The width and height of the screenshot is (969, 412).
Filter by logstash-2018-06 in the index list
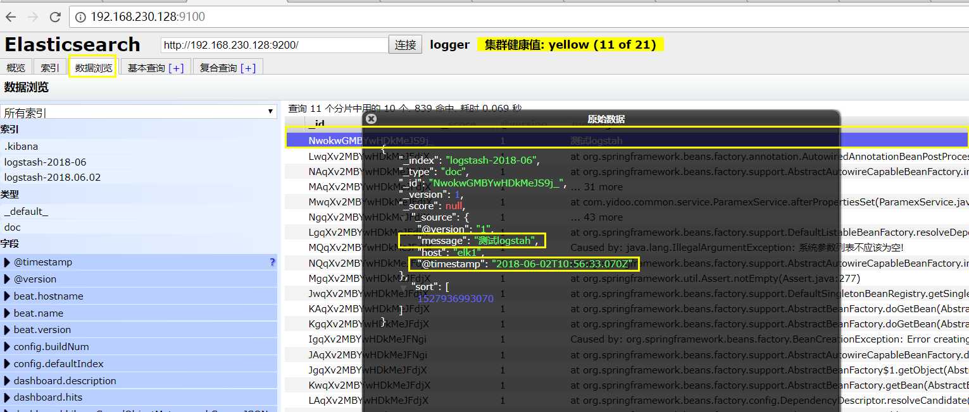point(139,162)
